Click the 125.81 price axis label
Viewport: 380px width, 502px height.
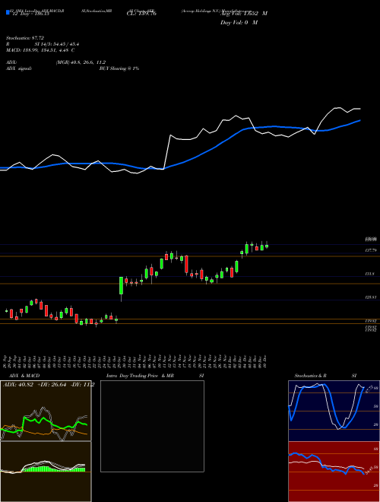coord(370,297)
